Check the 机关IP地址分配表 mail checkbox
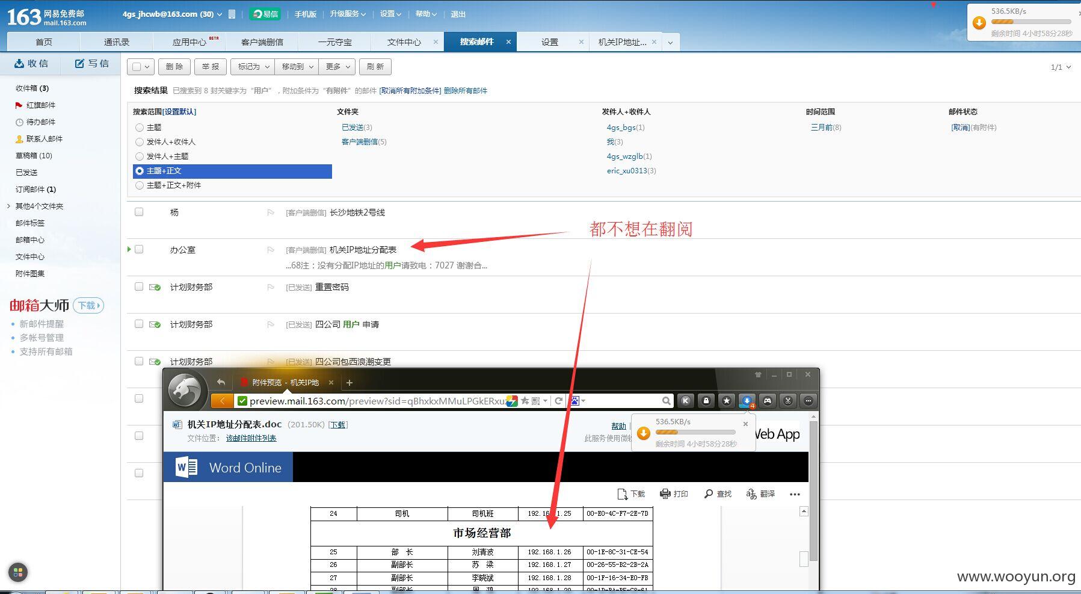This screenshot has width=1081, height=594. click(x=139, y=249)
